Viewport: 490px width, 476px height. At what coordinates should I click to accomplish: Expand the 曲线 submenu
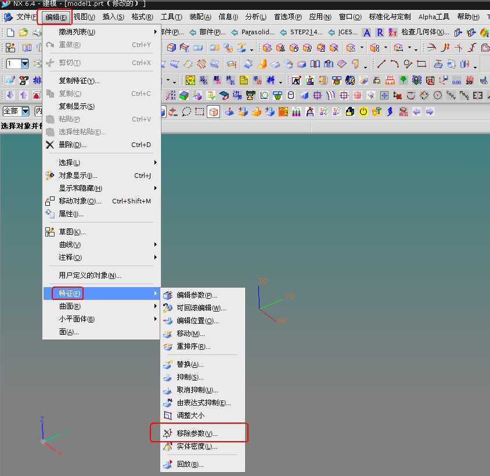tap(102, 245)
